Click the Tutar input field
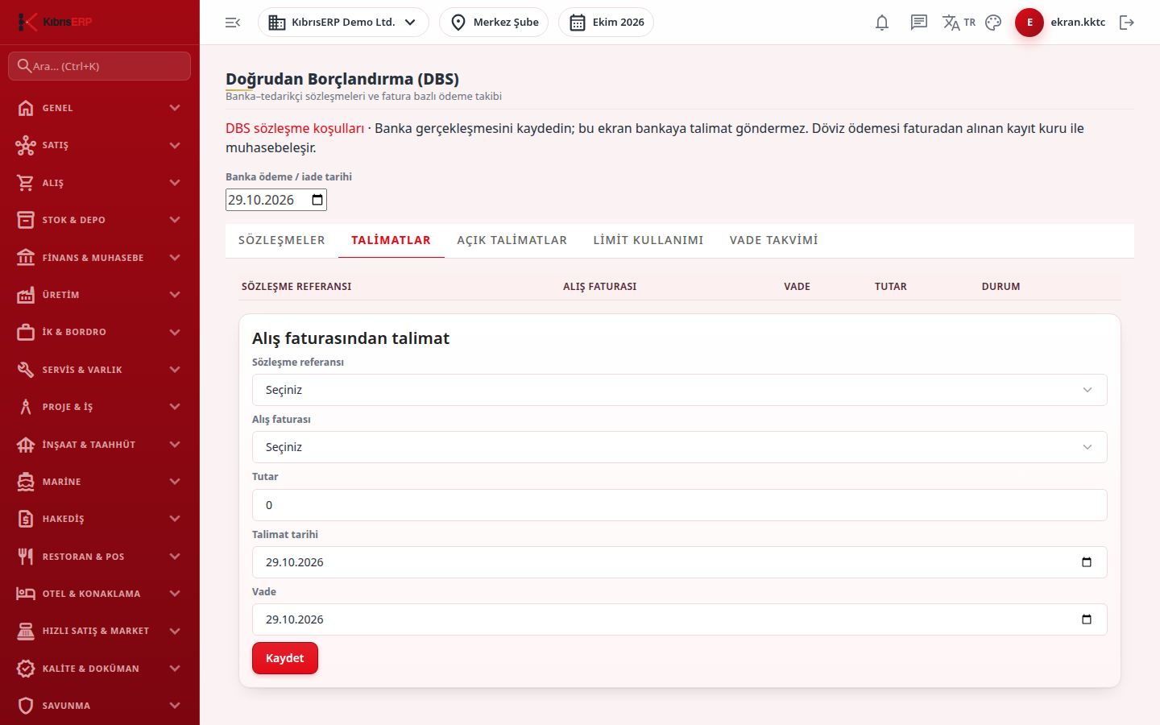This screenshot has height=725, width=1160. point(679,505)
